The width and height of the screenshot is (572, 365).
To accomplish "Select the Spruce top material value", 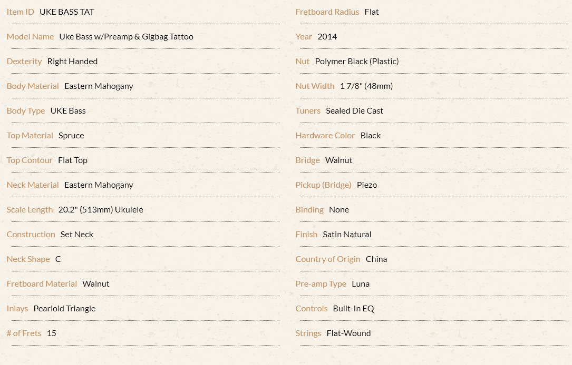I will [71, 136].
